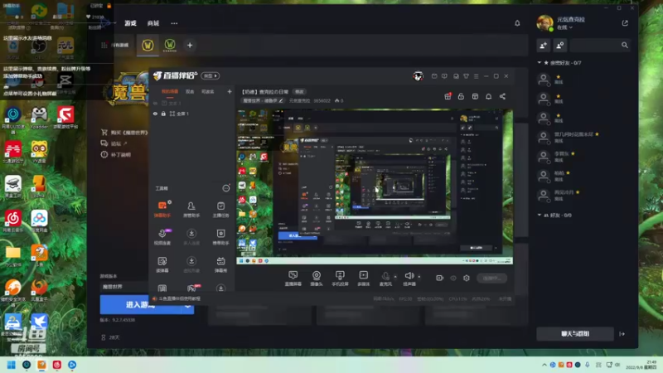Viewport: 663px width, 373px height.
Task: Open the layout grid icon above preview
Action: click(x=475, y=96)
